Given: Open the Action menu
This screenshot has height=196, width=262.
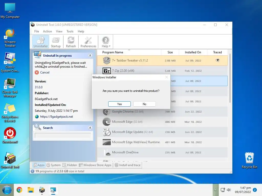Looking at the screenshot, I should (x=47, y=31).
